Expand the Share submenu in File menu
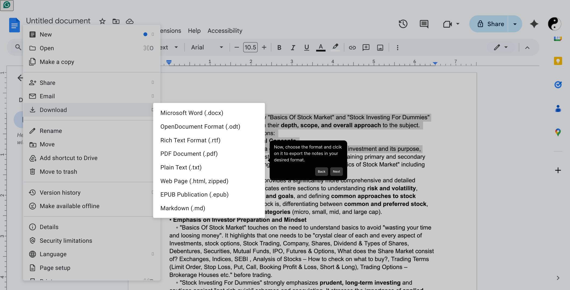This screenshot has height=290, width=570. 92,83
